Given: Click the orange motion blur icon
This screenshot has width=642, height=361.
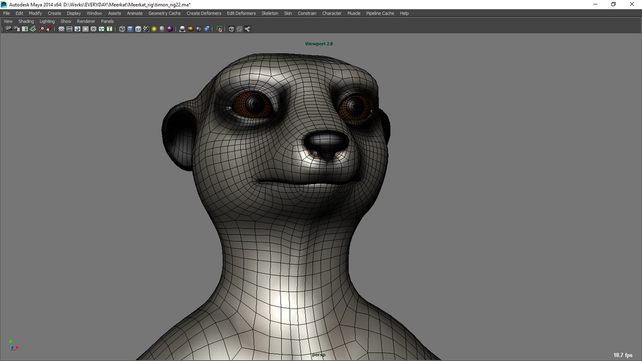Looking at the screenshot, I should (x=191, y=29).
